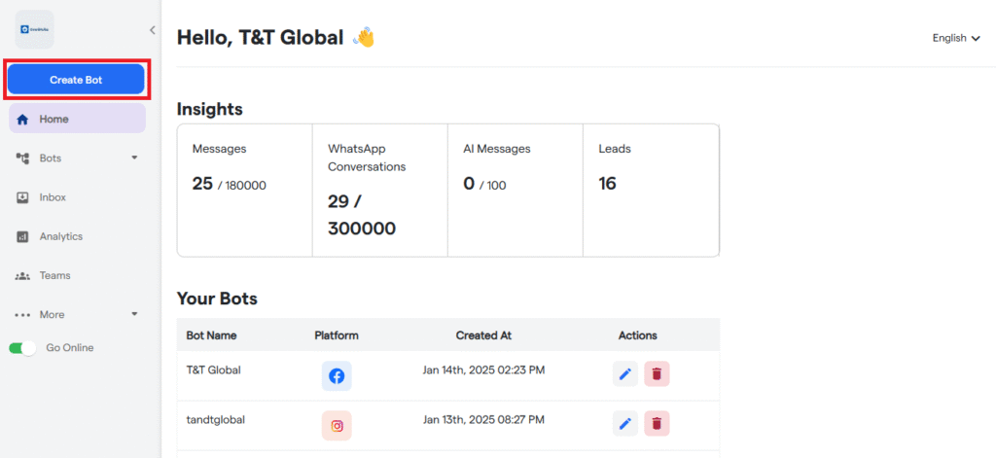
Task: Click the edit pencil for tandtglobal bot
Action: [x=625, y=423]
